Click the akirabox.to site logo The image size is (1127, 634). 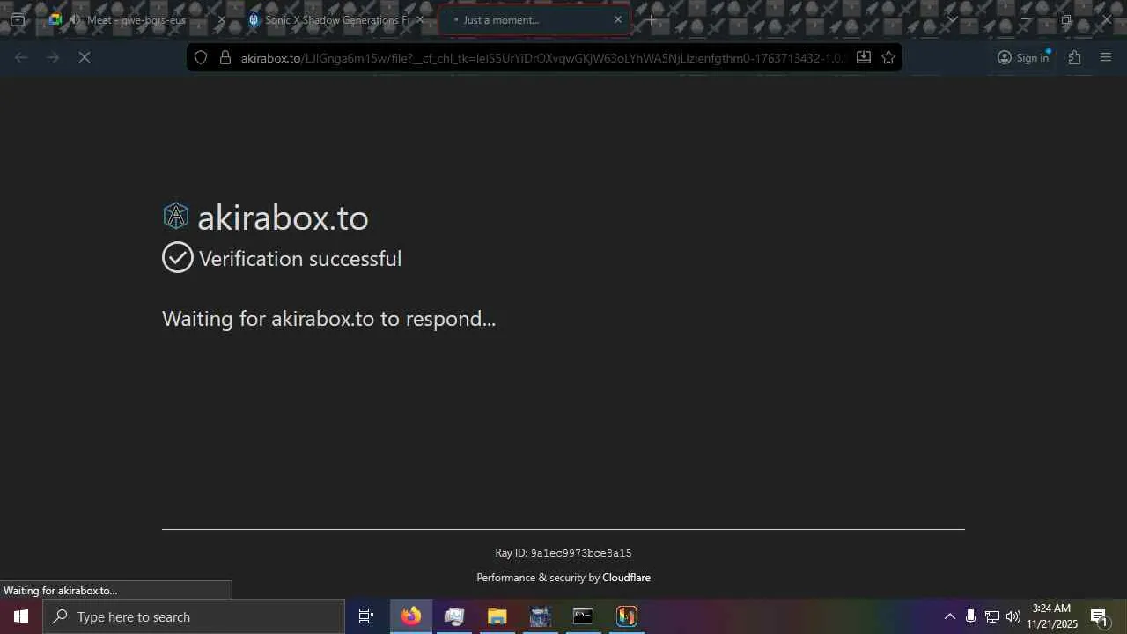click(176, 216)
